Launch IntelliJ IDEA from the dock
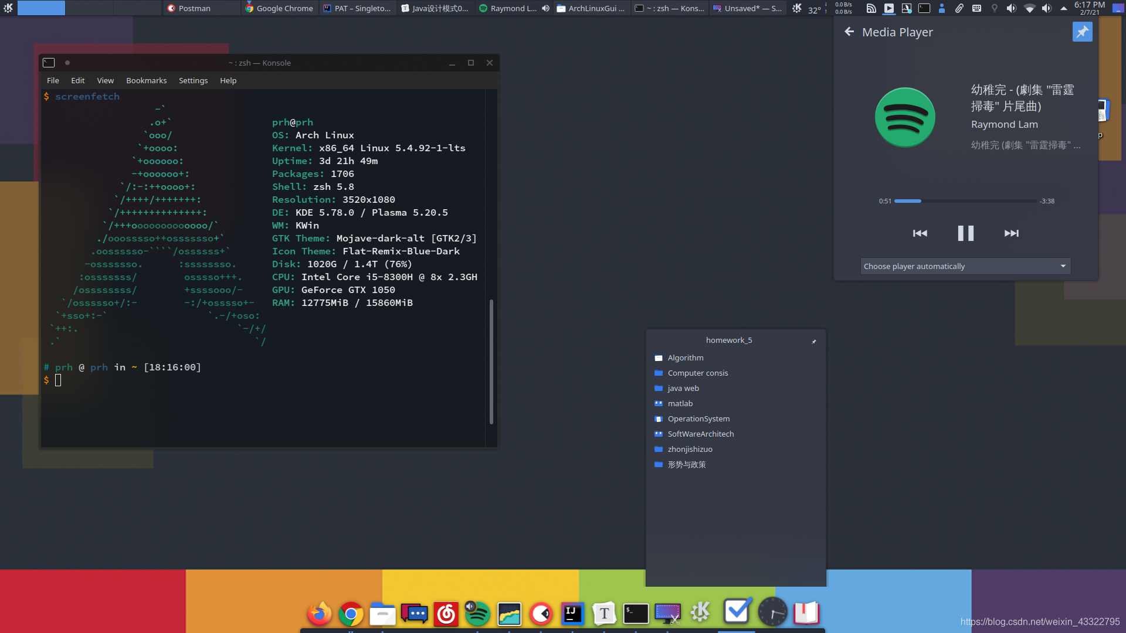This screenshot has width=1126, height=633. [572, 614]
